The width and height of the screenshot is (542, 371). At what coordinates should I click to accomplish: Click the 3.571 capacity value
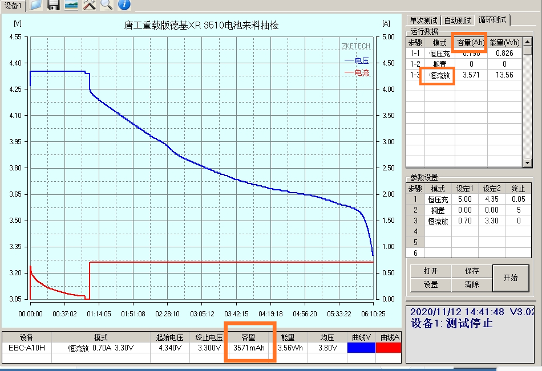tap(471, 75)
